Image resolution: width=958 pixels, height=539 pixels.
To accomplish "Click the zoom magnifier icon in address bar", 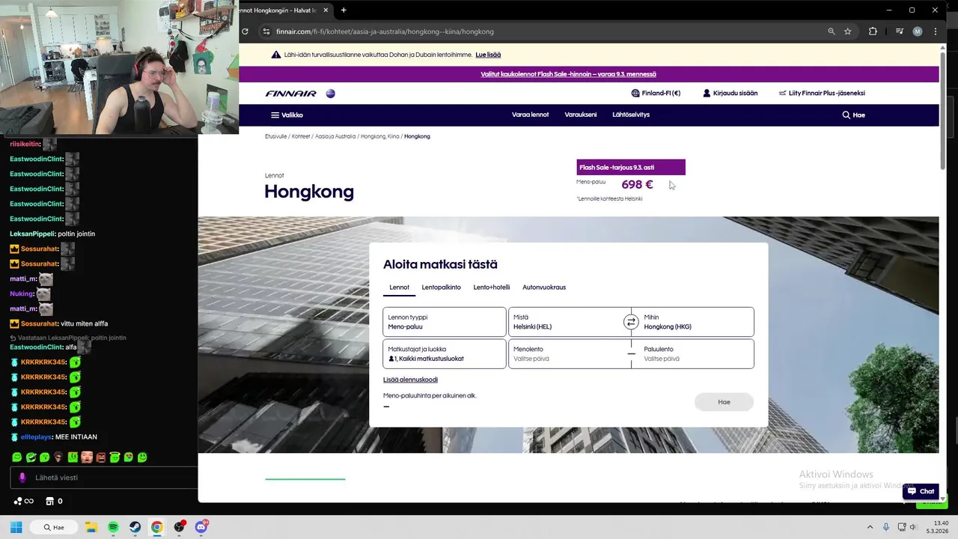I will [x=832, y=31].
